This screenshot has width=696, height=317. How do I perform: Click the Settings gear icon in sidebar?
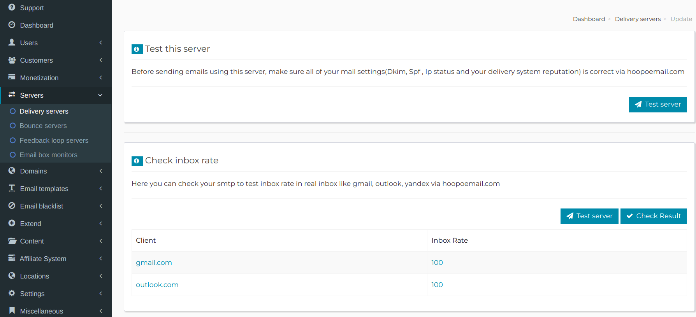click(12, 293)
